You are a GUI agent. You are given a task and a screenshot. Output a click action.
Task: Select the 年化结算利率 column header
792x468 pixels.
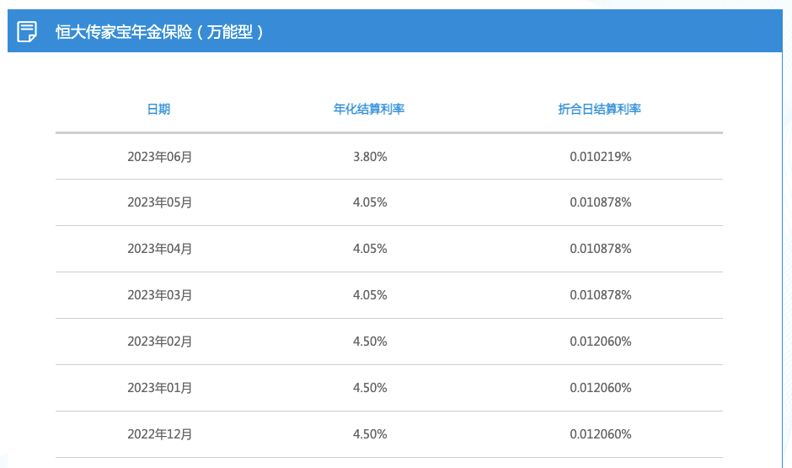coord(369,109)
